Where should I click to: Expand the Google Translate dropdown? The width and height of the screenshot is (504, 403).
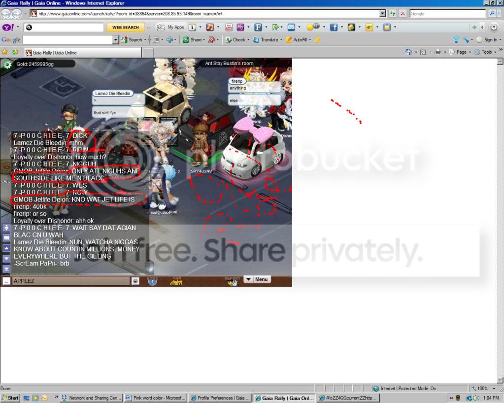281,40
